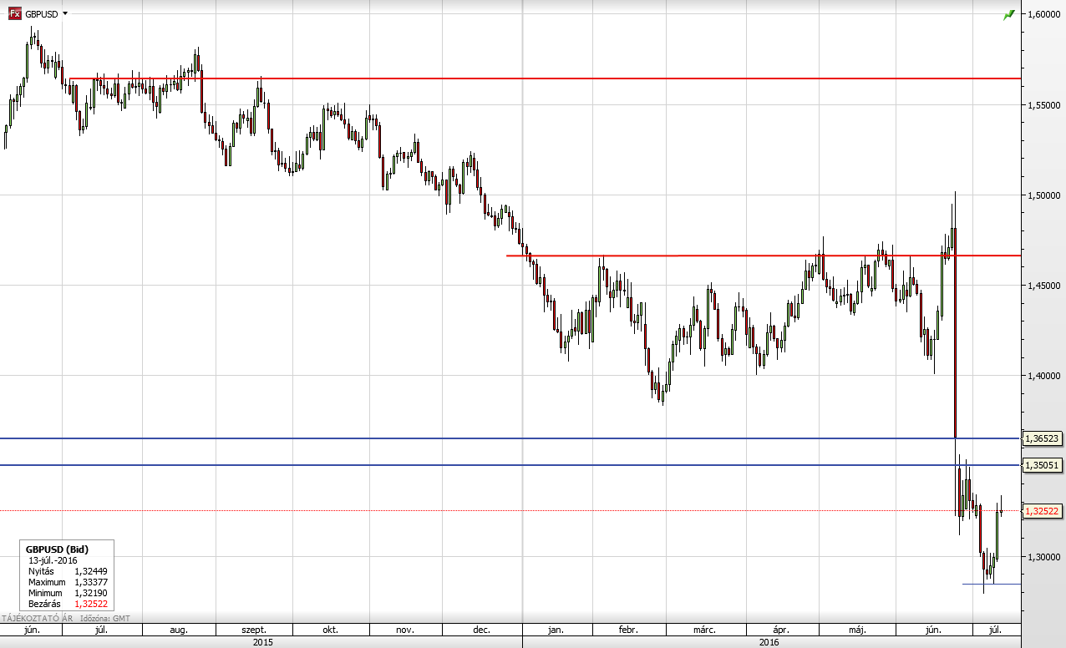1066x648 pixels.
Task: Click the 13-júl.-2016 date in info box
Action: (x=52, y=559)
